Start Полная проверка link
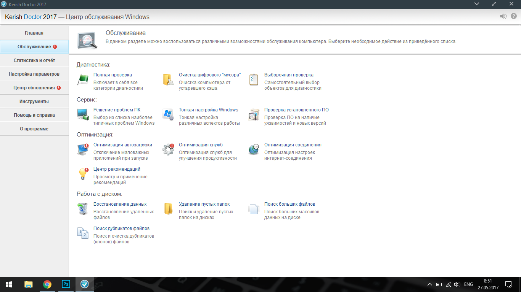Image resolution: width=521 pixels, height=292 pixels. point(113,75)
